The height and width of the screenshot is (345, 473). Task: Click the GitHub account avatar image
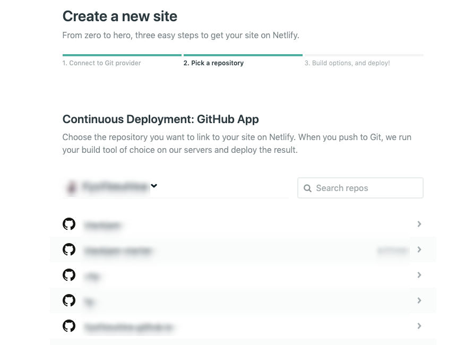tap(71, 187)
